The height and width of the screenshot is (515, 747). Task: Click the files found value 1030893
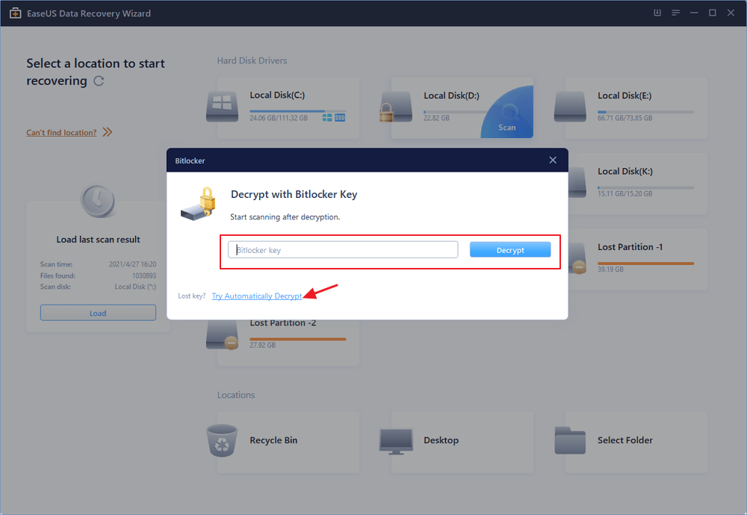[144, 275]
